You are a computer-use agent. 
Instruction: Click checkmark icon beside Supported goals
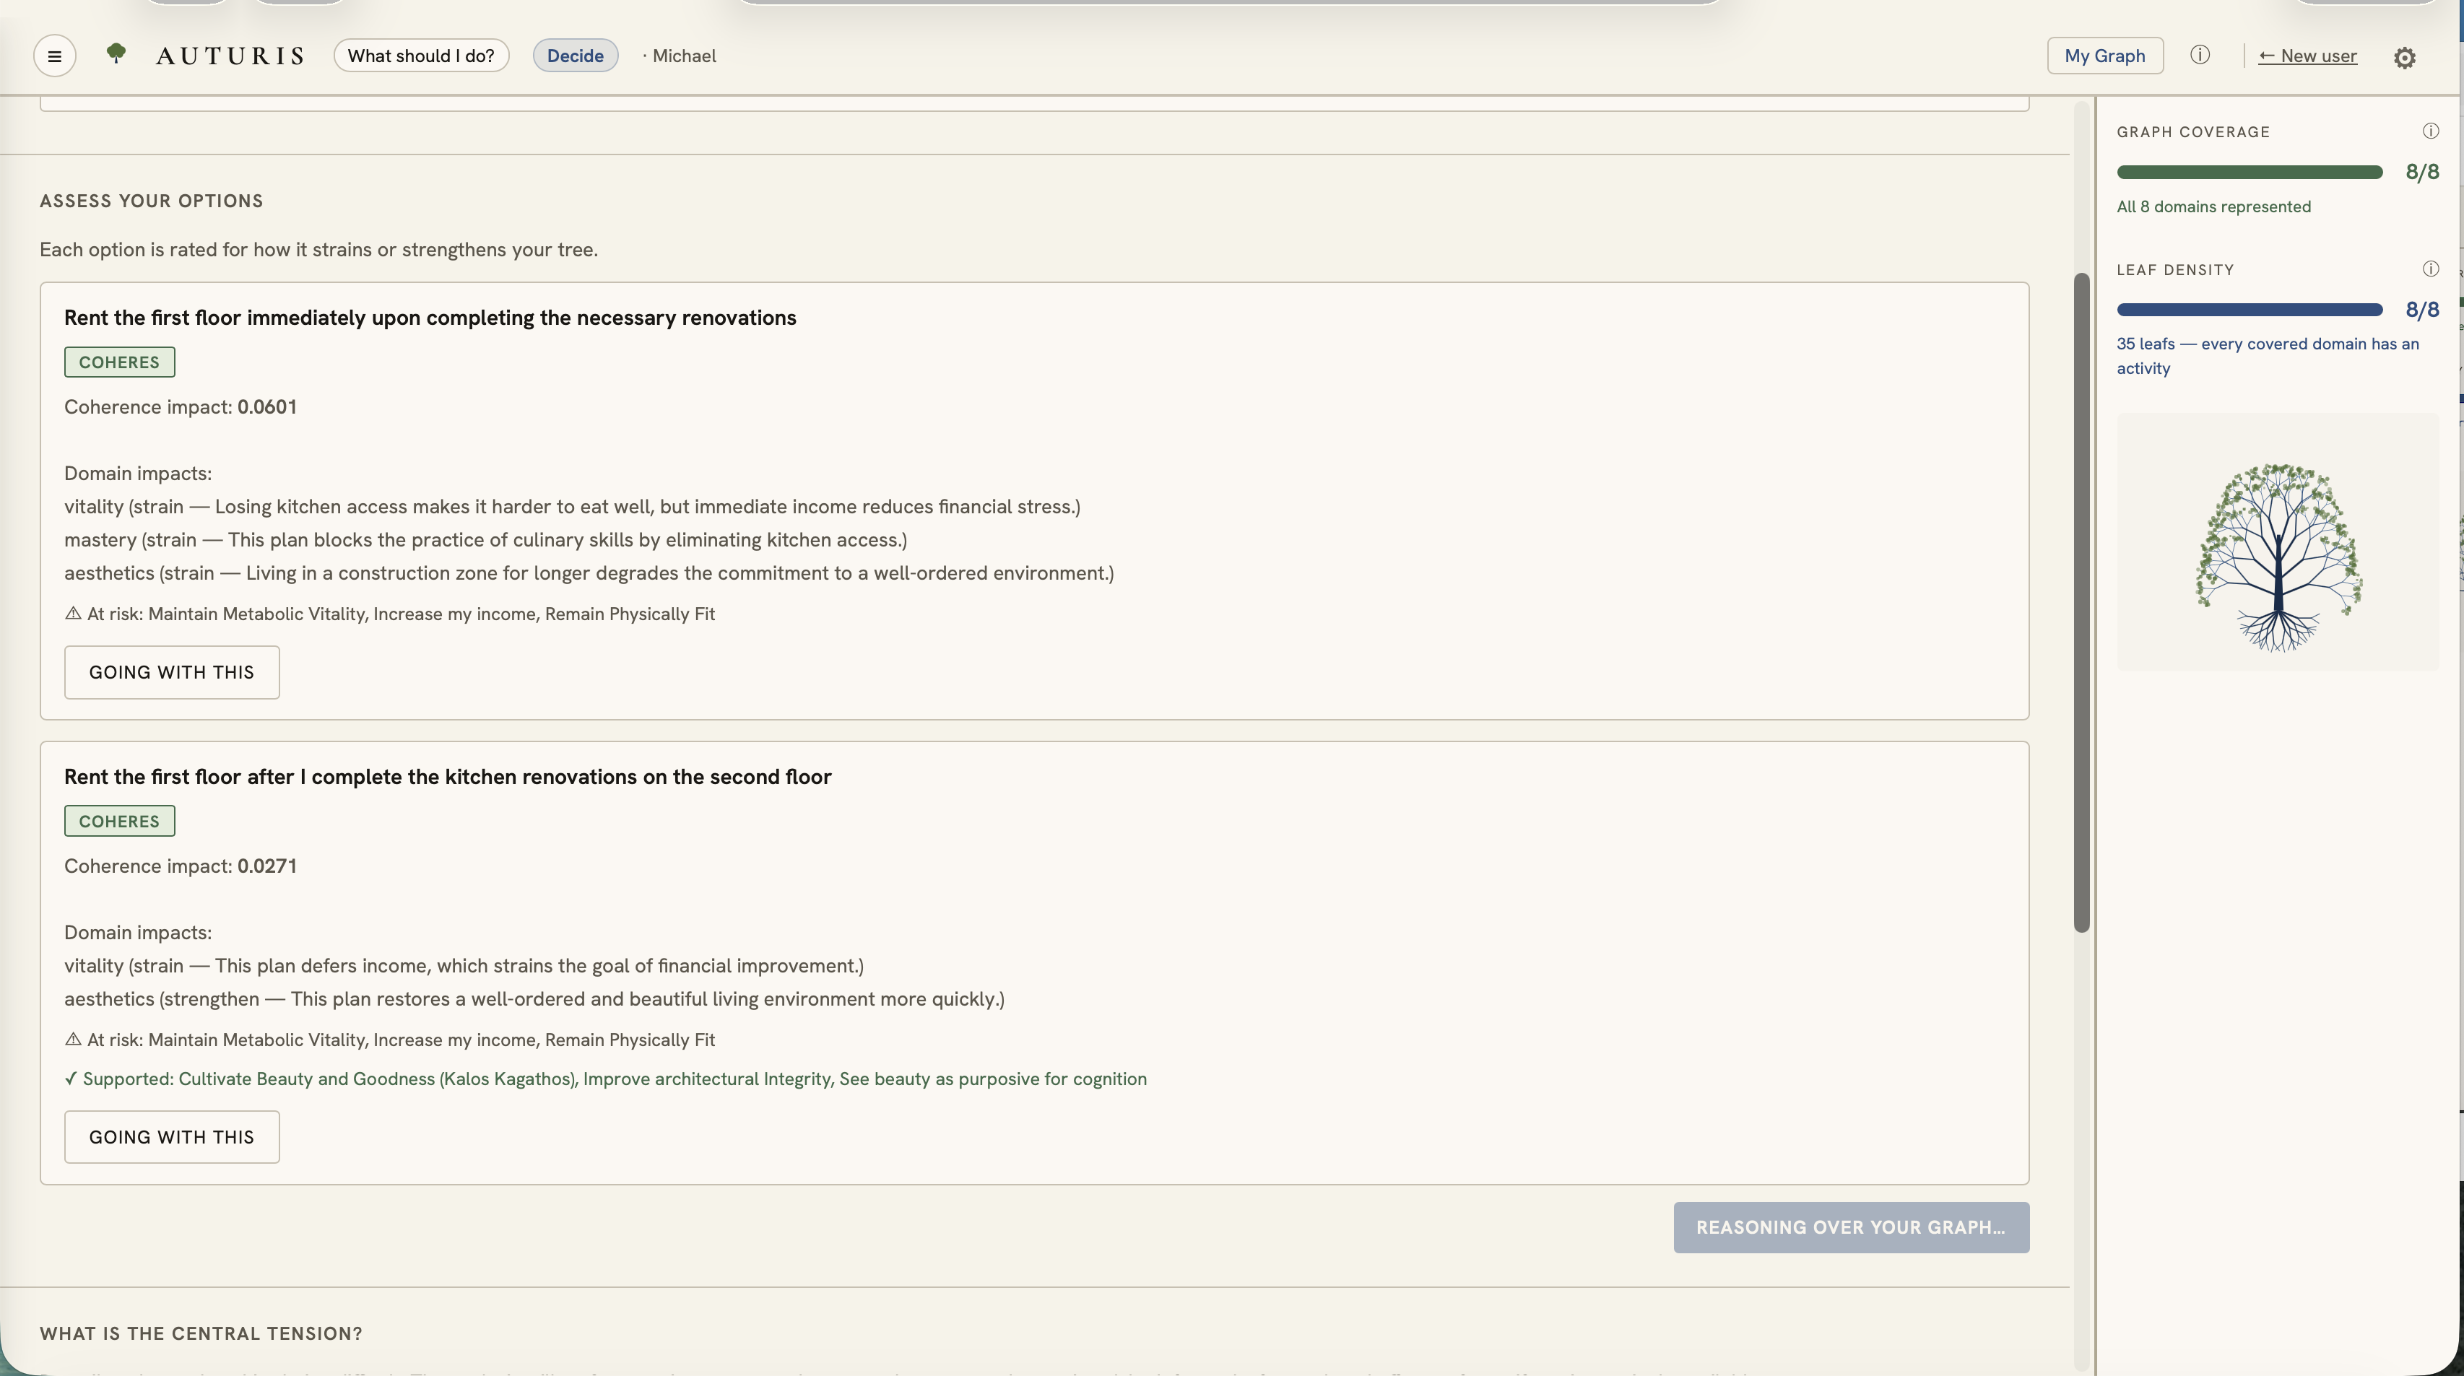click(x=71, y=1079)
